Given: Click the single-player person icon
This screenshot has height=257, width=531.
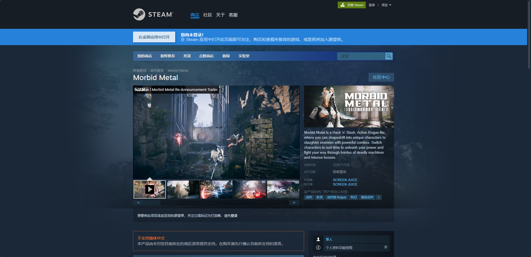Looking at the screenshot, I should tap(318, 239).
